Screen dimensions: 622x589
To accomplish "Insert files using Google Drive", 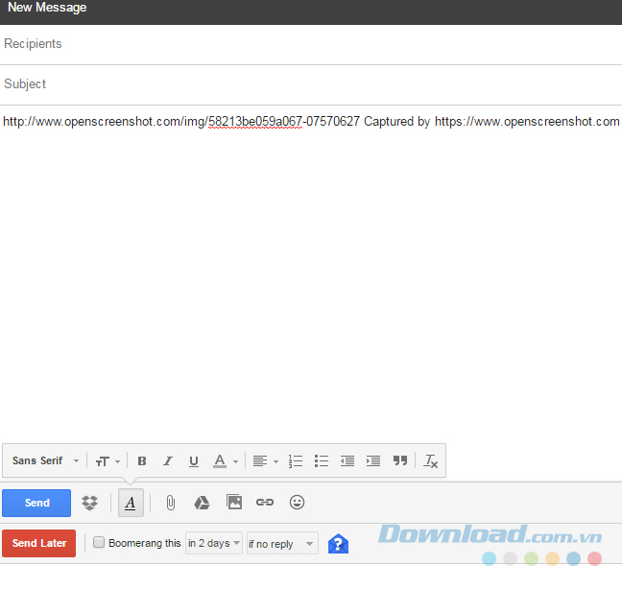I will pyautogui.click(x=202, y=503).
